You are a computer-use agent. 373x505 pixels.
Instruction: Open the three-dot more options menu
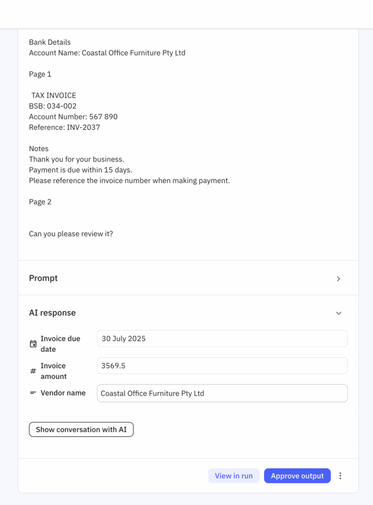coord(340,476)
